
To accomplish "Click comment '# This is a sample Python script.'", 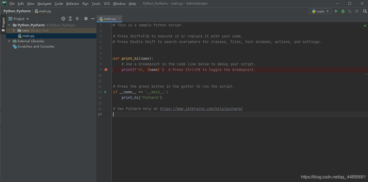I will tap(148, 25).
